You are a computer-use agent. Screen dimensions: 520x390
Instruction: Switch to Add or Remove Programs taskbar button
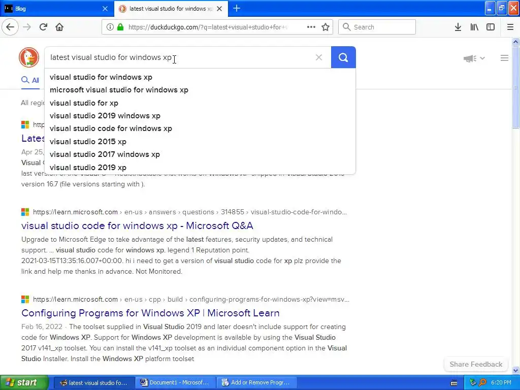point(257,382)
